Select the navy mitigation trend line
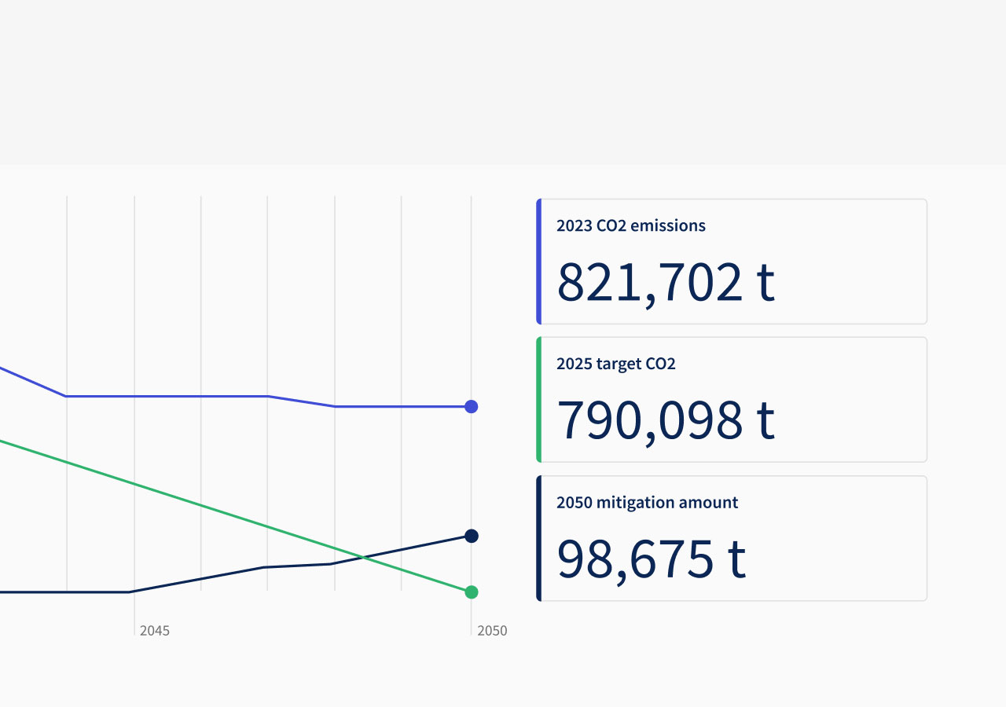 (236, 574)
